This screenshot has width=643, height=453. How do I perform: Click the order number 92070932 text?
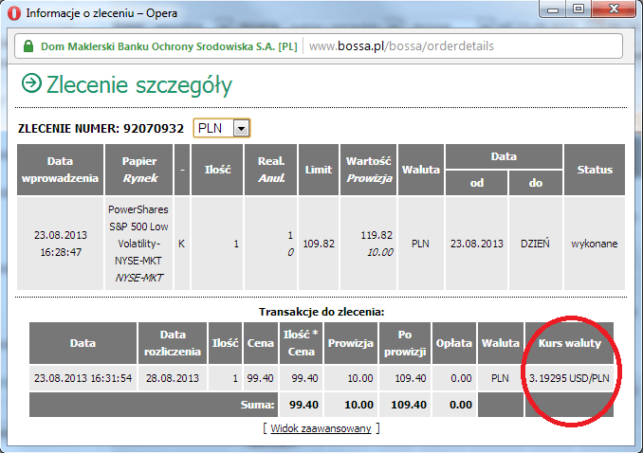(x=152, y=128)
